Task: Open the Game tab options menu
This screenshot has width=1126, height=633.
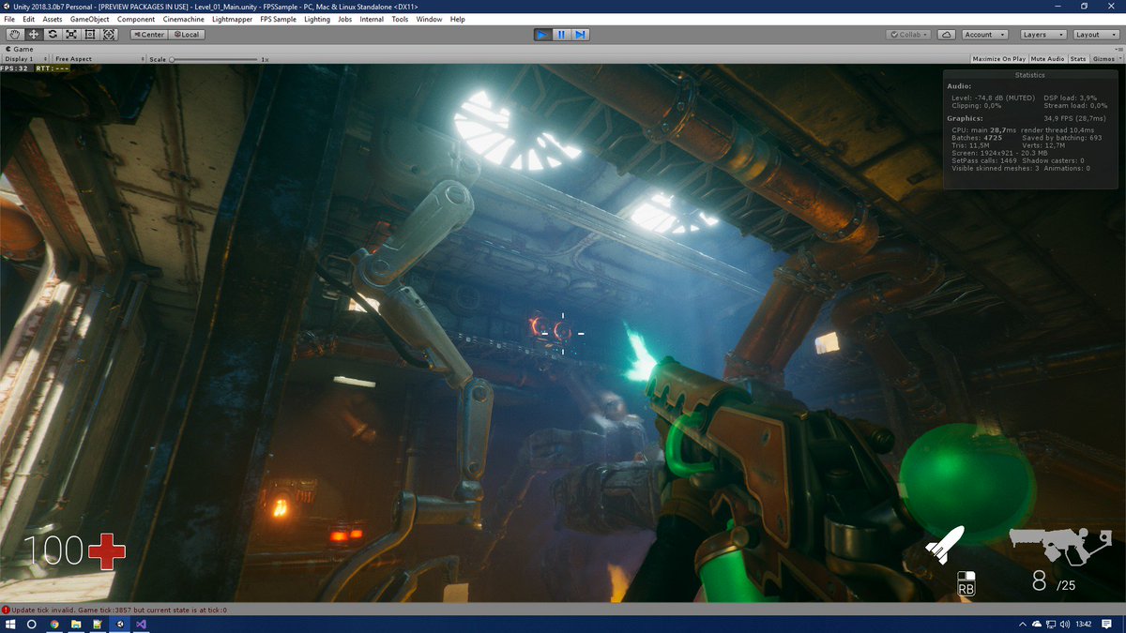Action: [x=1119, y=48]
